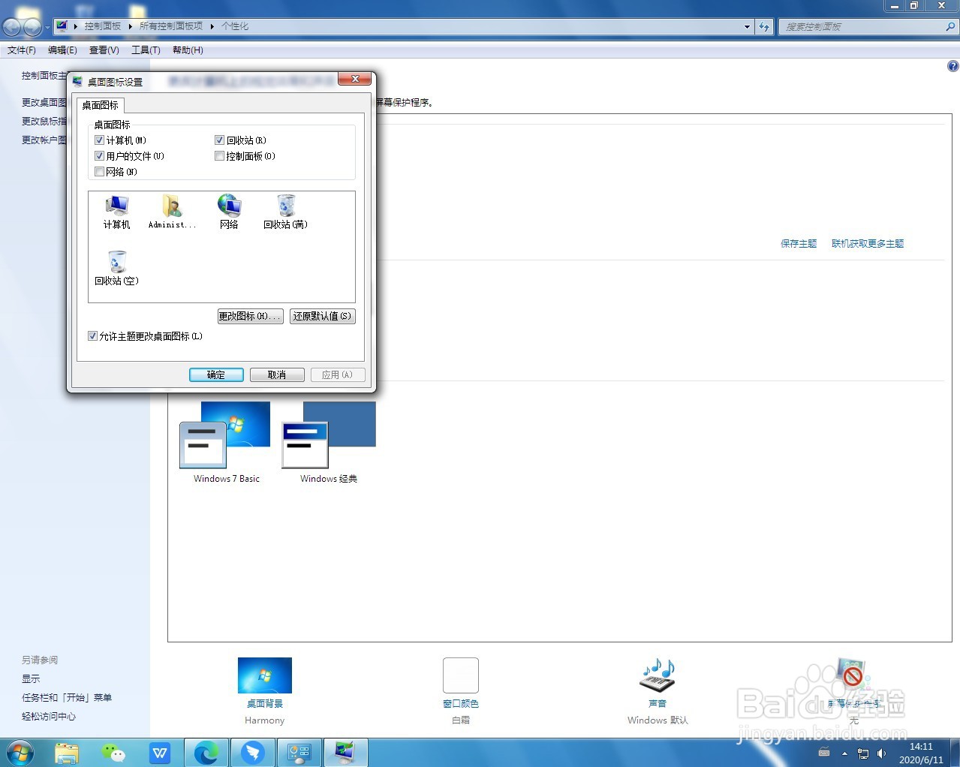The width and height of the screenshot is (960, 767).
Task: Click the search magnifier icon
Action: coord(950,26)
